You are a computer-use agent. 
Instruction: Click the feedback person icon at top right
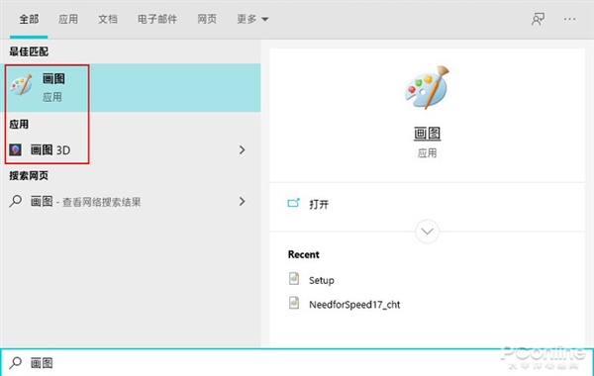pyautogui.click(x=538, y=19)
